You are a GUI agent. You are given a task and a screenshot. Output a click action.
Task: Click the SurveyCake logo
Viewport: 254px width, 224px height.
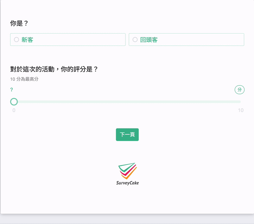tap(128, 174)
